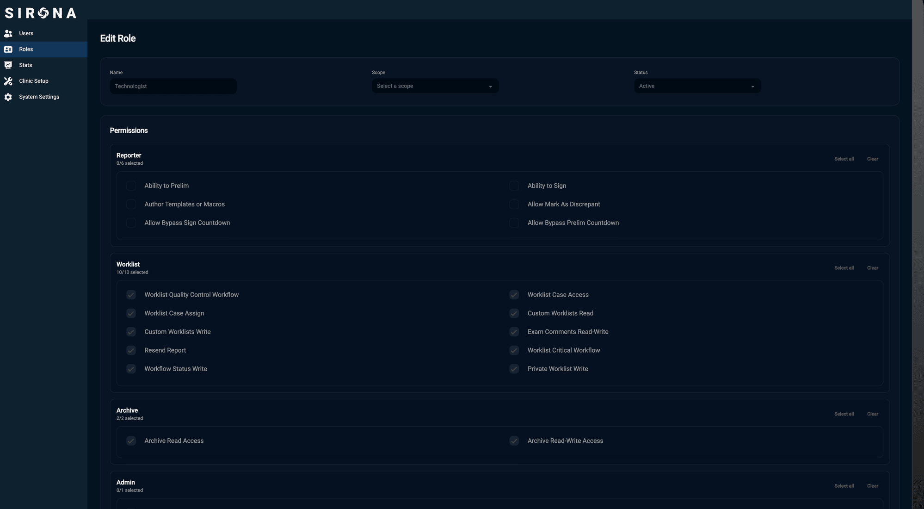Enable Ability to Sign checkbox
924x509 pixels.
tap(514, 186)
